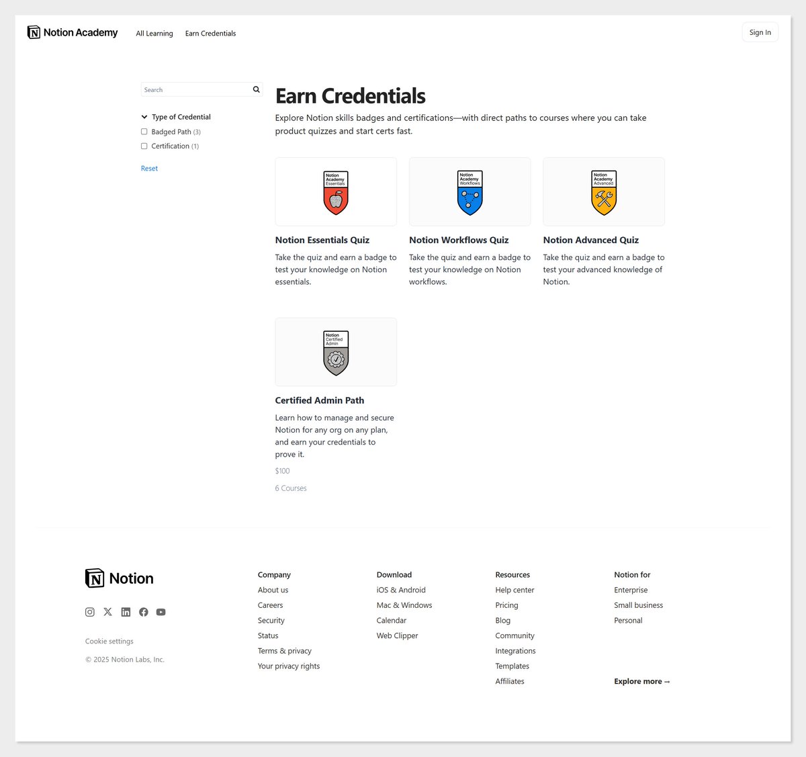Click the search magnifier icon
Screen dimensions: 806x757
(256, 89)
